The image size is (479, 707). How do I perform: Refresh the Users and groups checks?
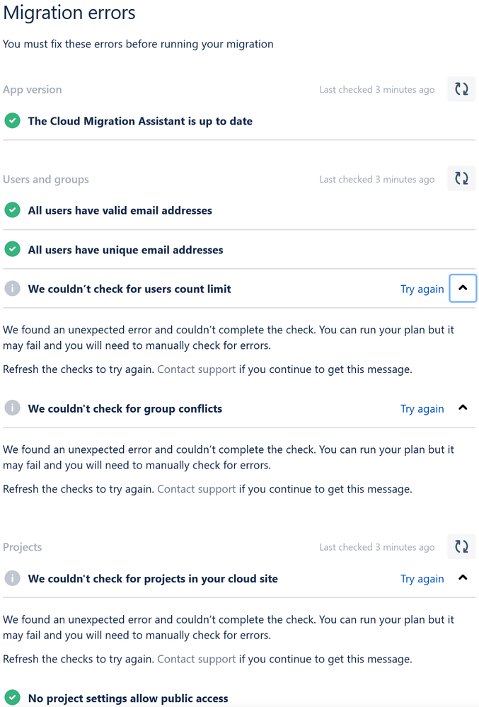461,179
